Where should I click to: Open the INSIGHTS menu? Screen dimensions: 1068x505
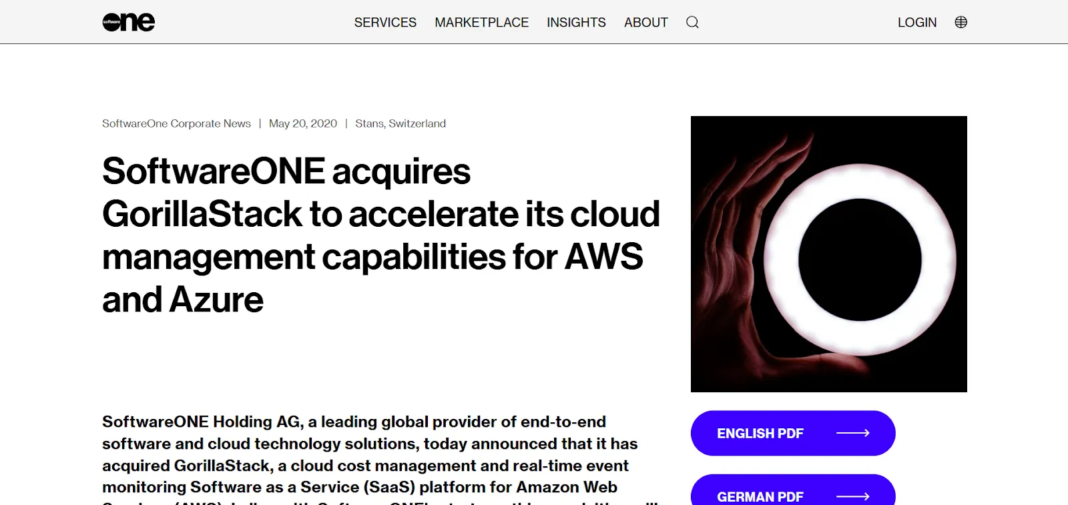[x=576, y=23]
